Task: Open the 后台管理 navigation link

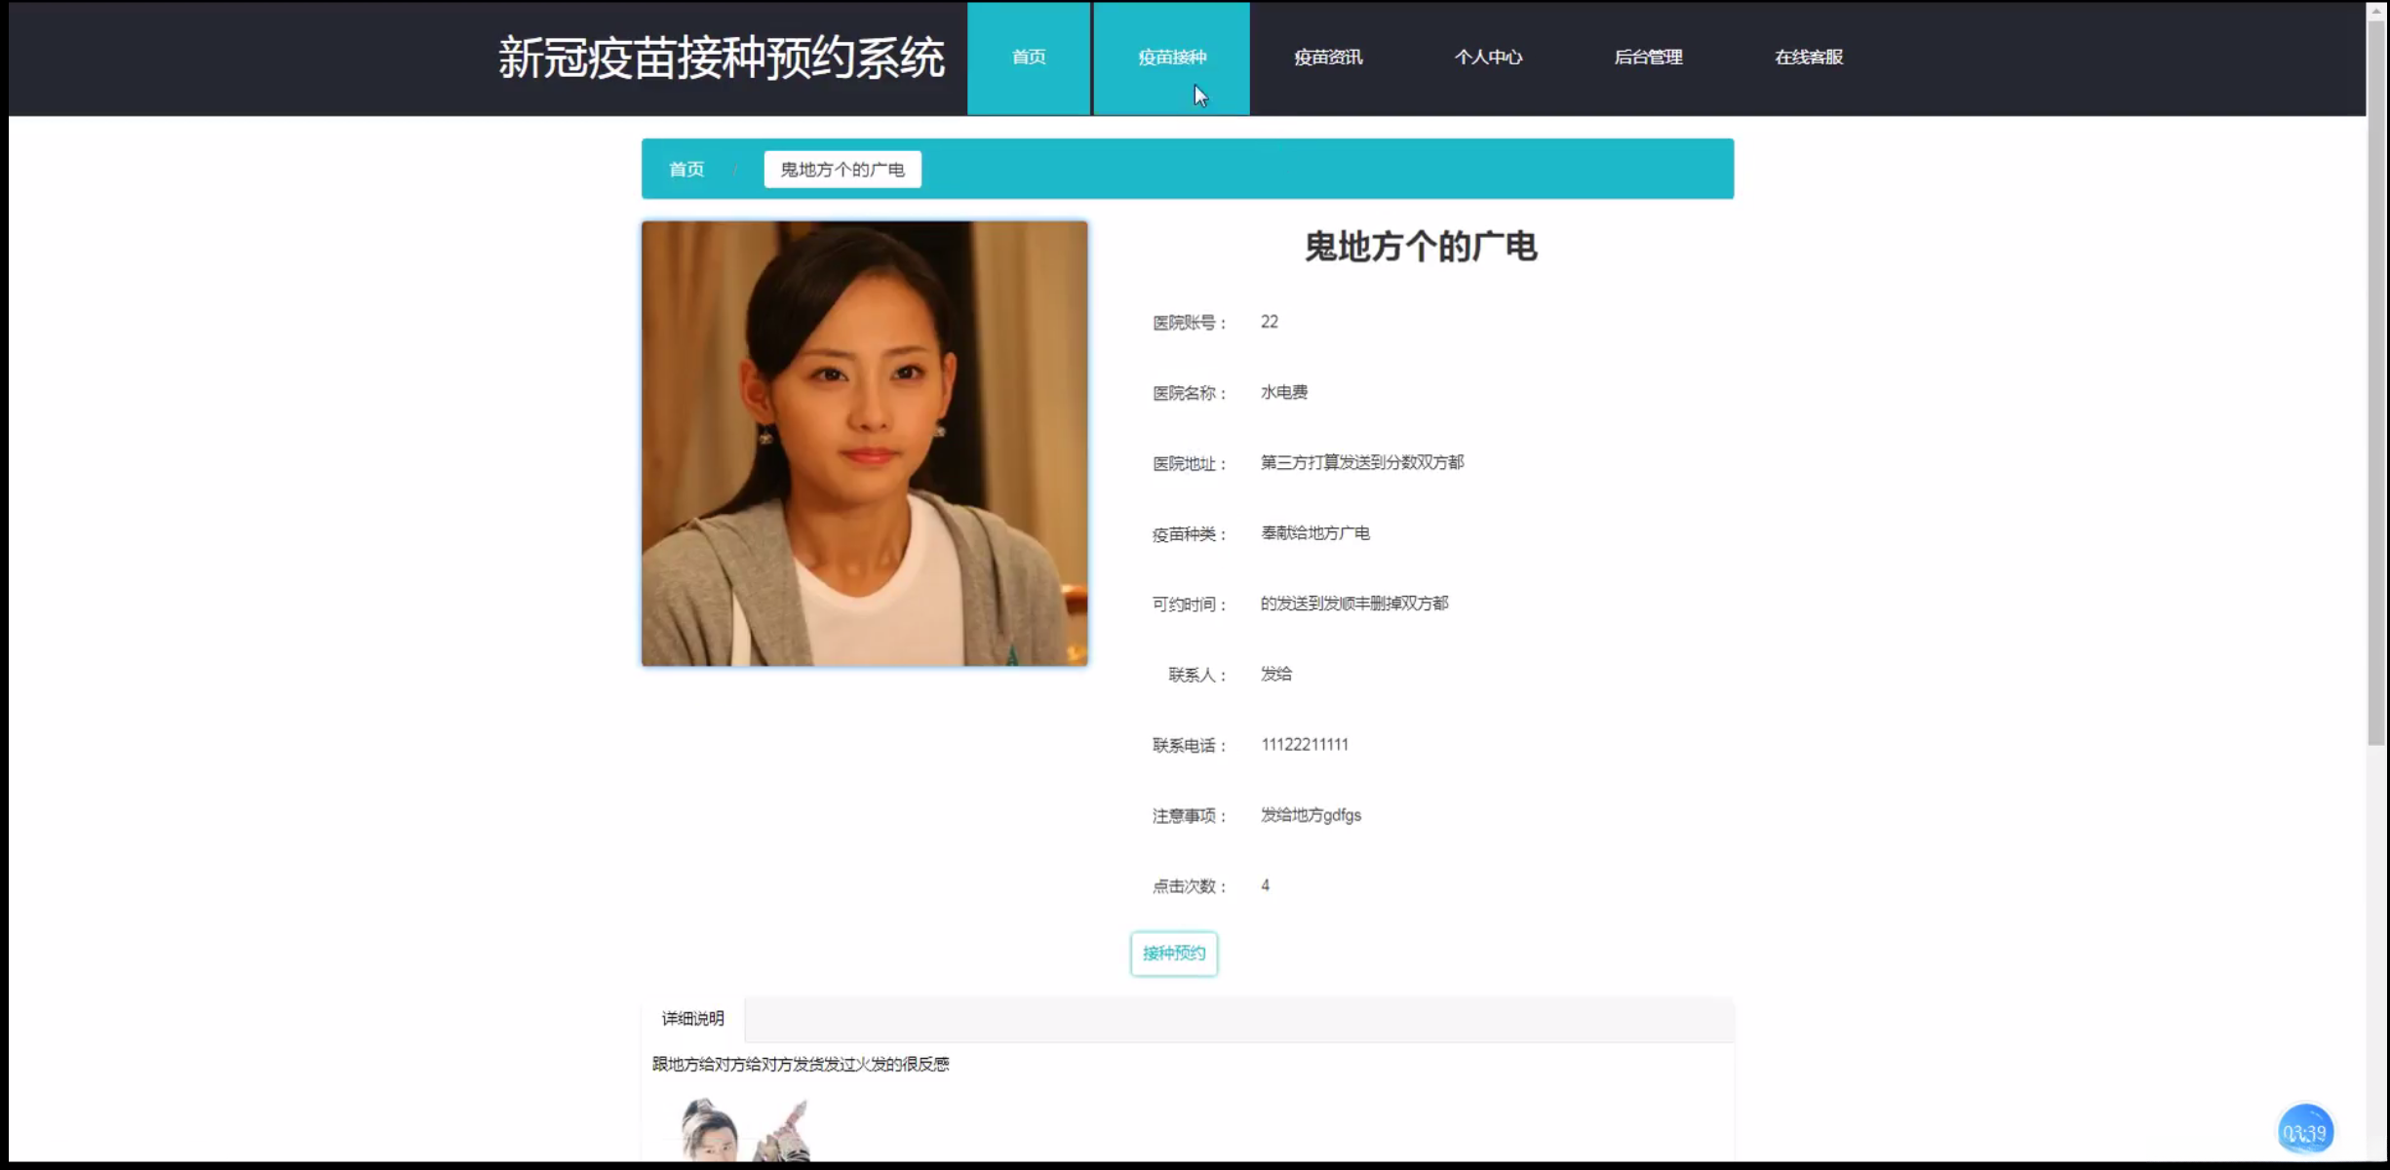Action: [x=1647, y=58]
